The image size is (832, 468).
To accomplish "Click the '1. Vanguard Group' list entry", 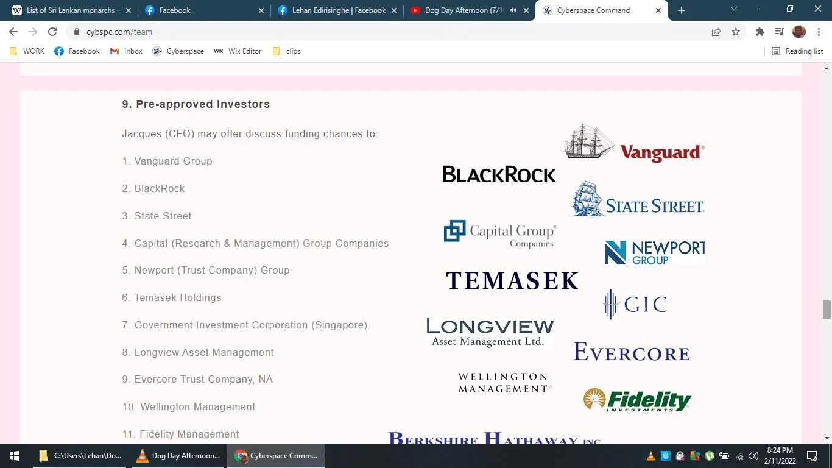I will [167, 161].
